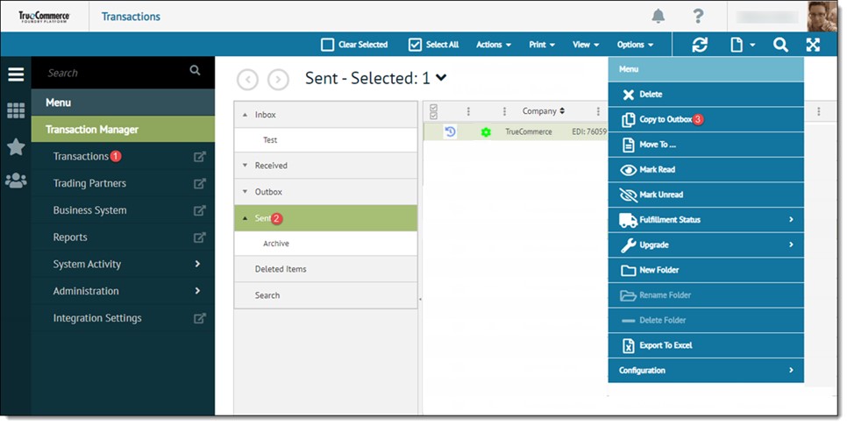847x425 pixels.
Task: Toggle the select-all checkbox in grid header
Action: tap(433, 111)
